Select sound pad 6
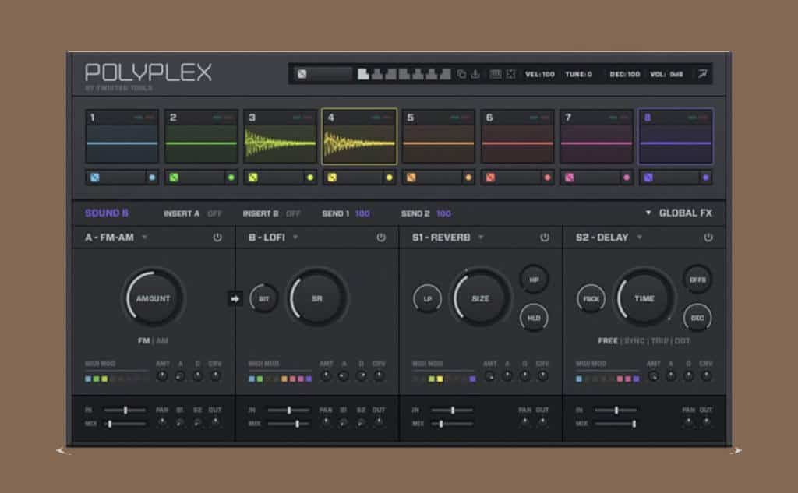The image size is (798, 493). [x=517, y=136]
